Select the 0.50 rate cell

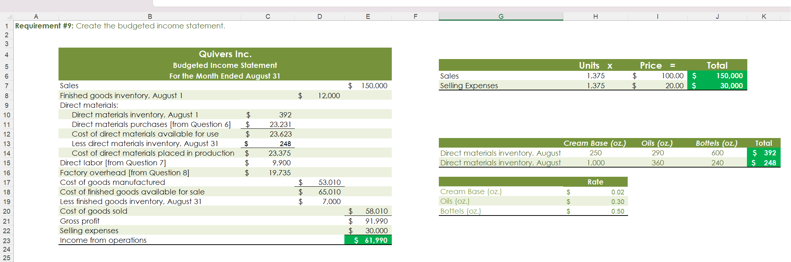click(x=595, y=211)
